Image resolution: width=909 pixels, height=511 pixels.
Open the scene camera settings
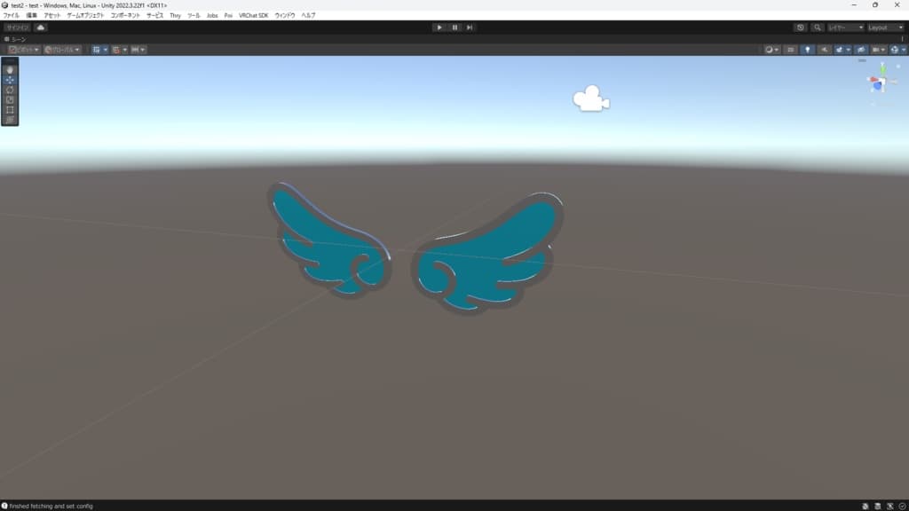(x=878, y=50)
